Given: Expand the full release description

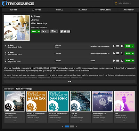Looking at the screenshot, I should (69, 82).
